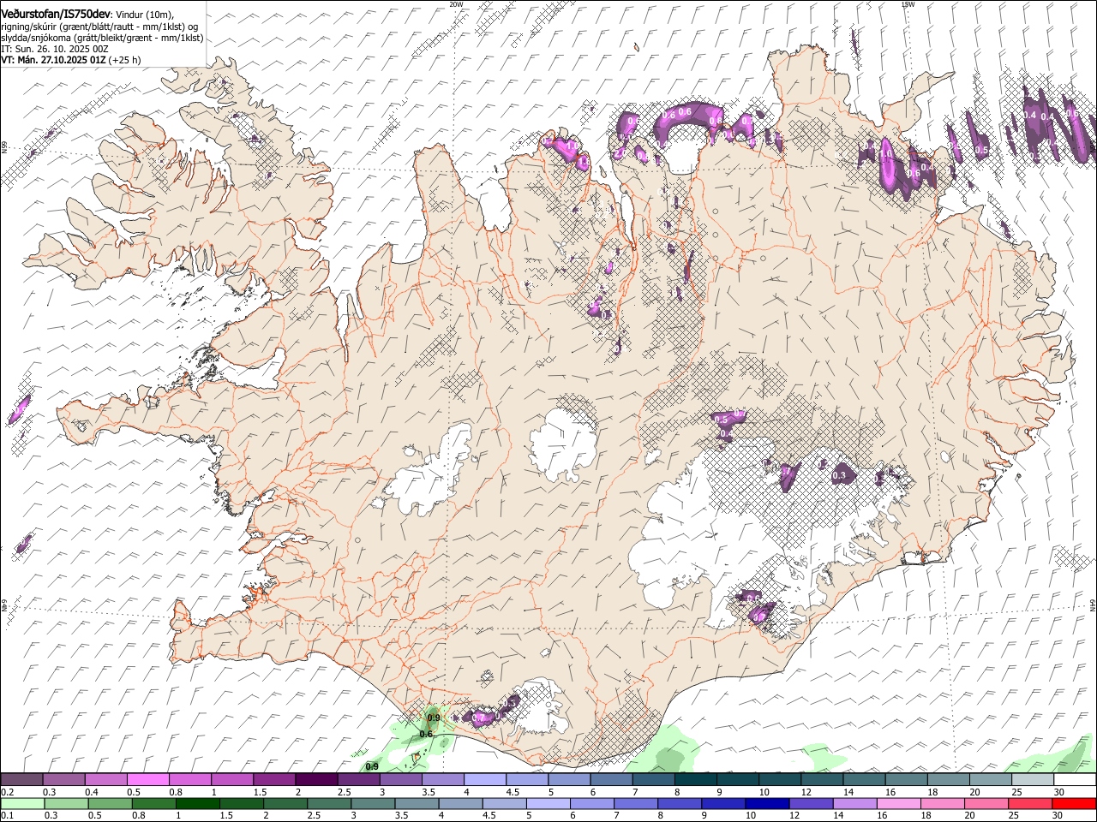Click the 0.6 value on the southwest coast rain area
The height and width of the screenshot is (822, 1097).
pyautogui.click(x=426, y=734)
